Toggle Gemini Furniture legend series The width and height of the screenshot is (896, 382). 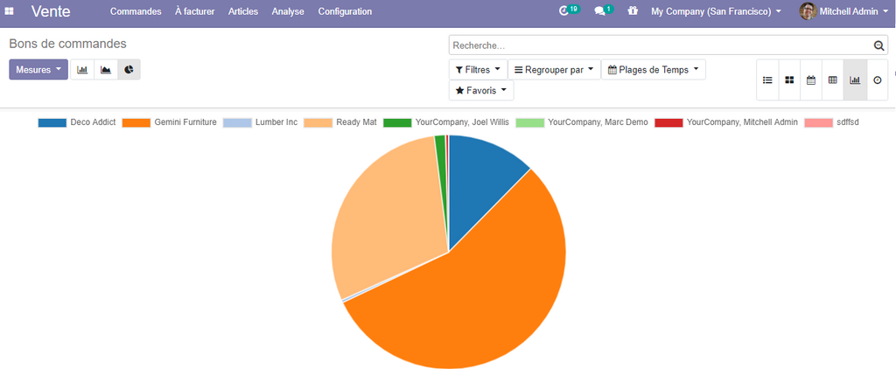pyautogui.click(x=170, y=122)
